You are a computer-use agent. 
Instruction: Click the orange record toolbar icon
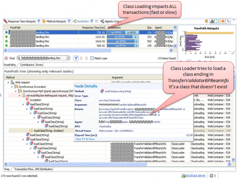click(223, 21)
